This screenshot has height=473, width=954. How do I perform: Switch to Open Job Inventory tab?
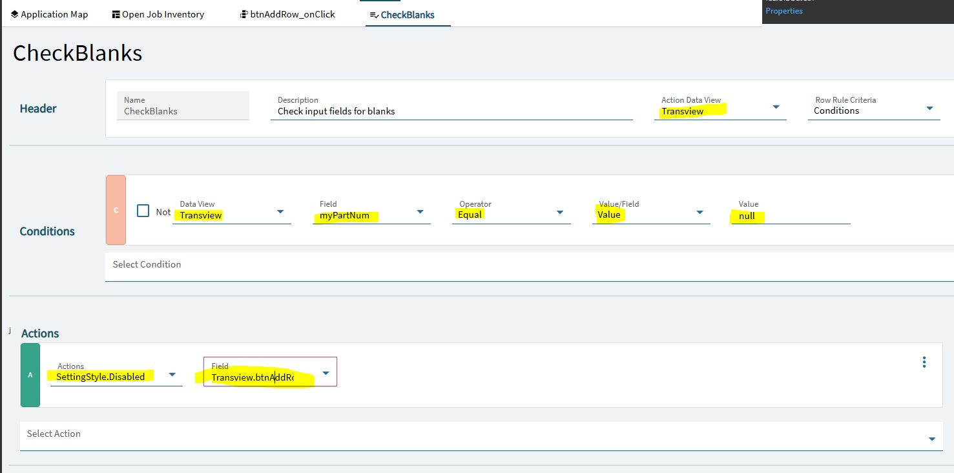tap(158, 14)
